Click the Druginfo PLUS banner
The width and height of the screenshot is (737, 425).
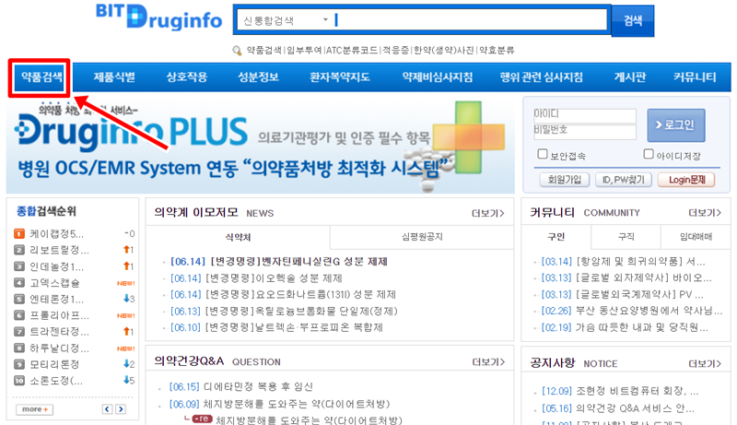coord(261,145)
